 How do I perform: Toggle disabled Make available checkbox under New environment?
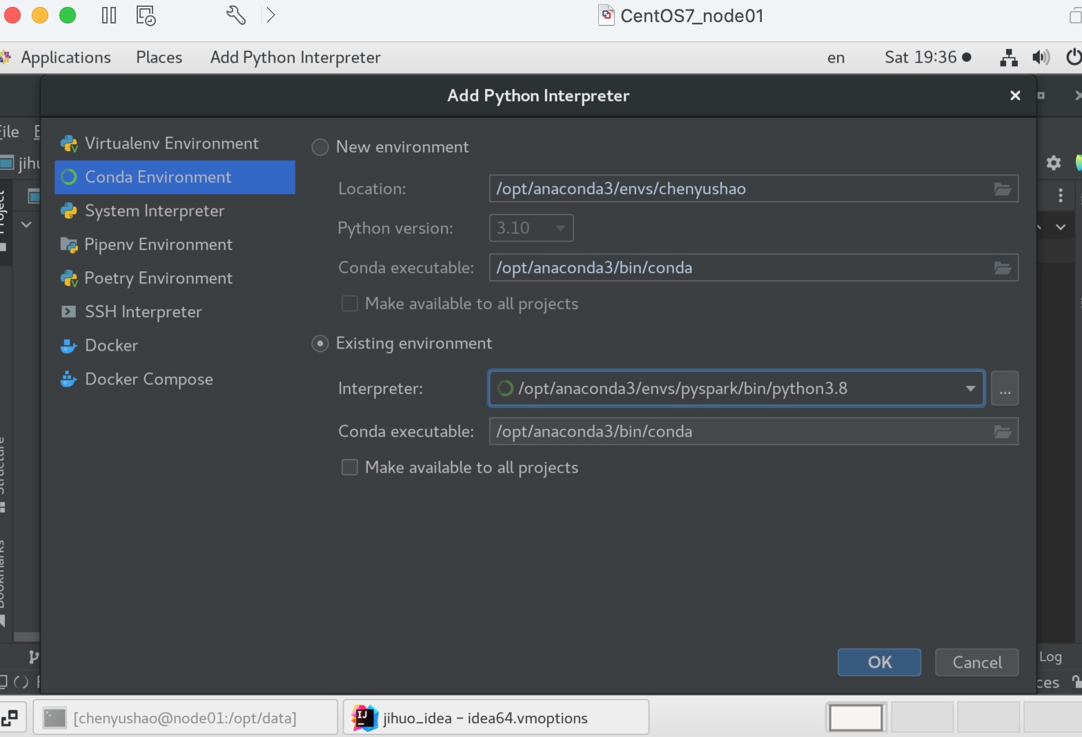pos(350,304)
